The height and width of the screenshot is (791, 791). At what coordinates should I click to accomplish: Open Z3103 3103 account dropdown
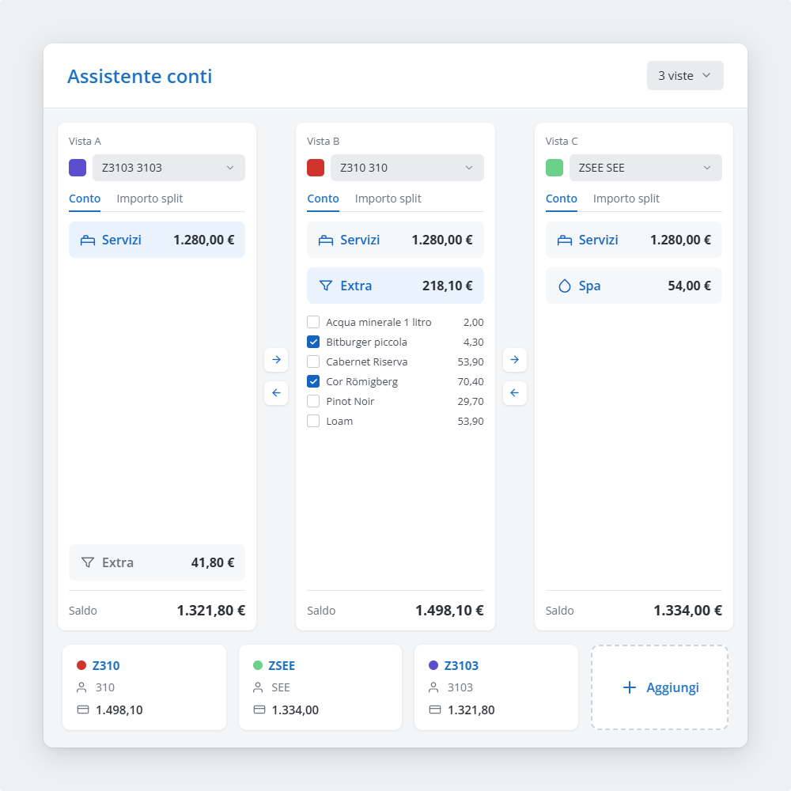pos(169,168)
